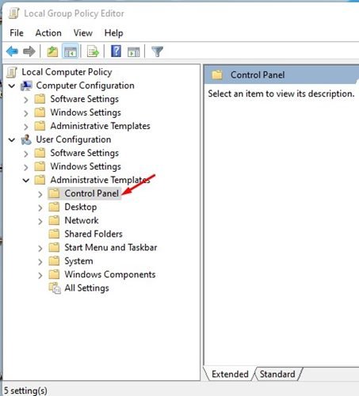Image resolution: width=359 pixels, height=396 pixels.
Task: Open the Action menu
Action: point(48,33)
